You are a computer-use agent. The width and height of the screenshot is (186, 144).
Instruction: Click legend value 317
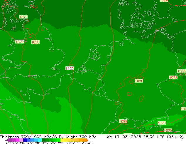[x=84, y=143]
